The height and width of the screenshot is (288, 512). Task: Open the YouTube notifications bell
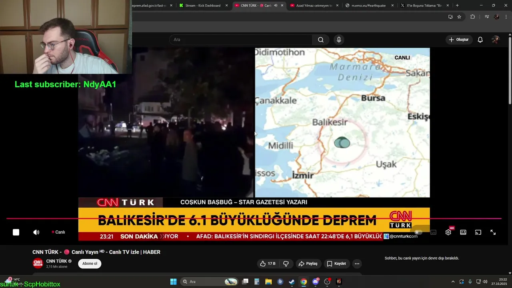[480, 40]
